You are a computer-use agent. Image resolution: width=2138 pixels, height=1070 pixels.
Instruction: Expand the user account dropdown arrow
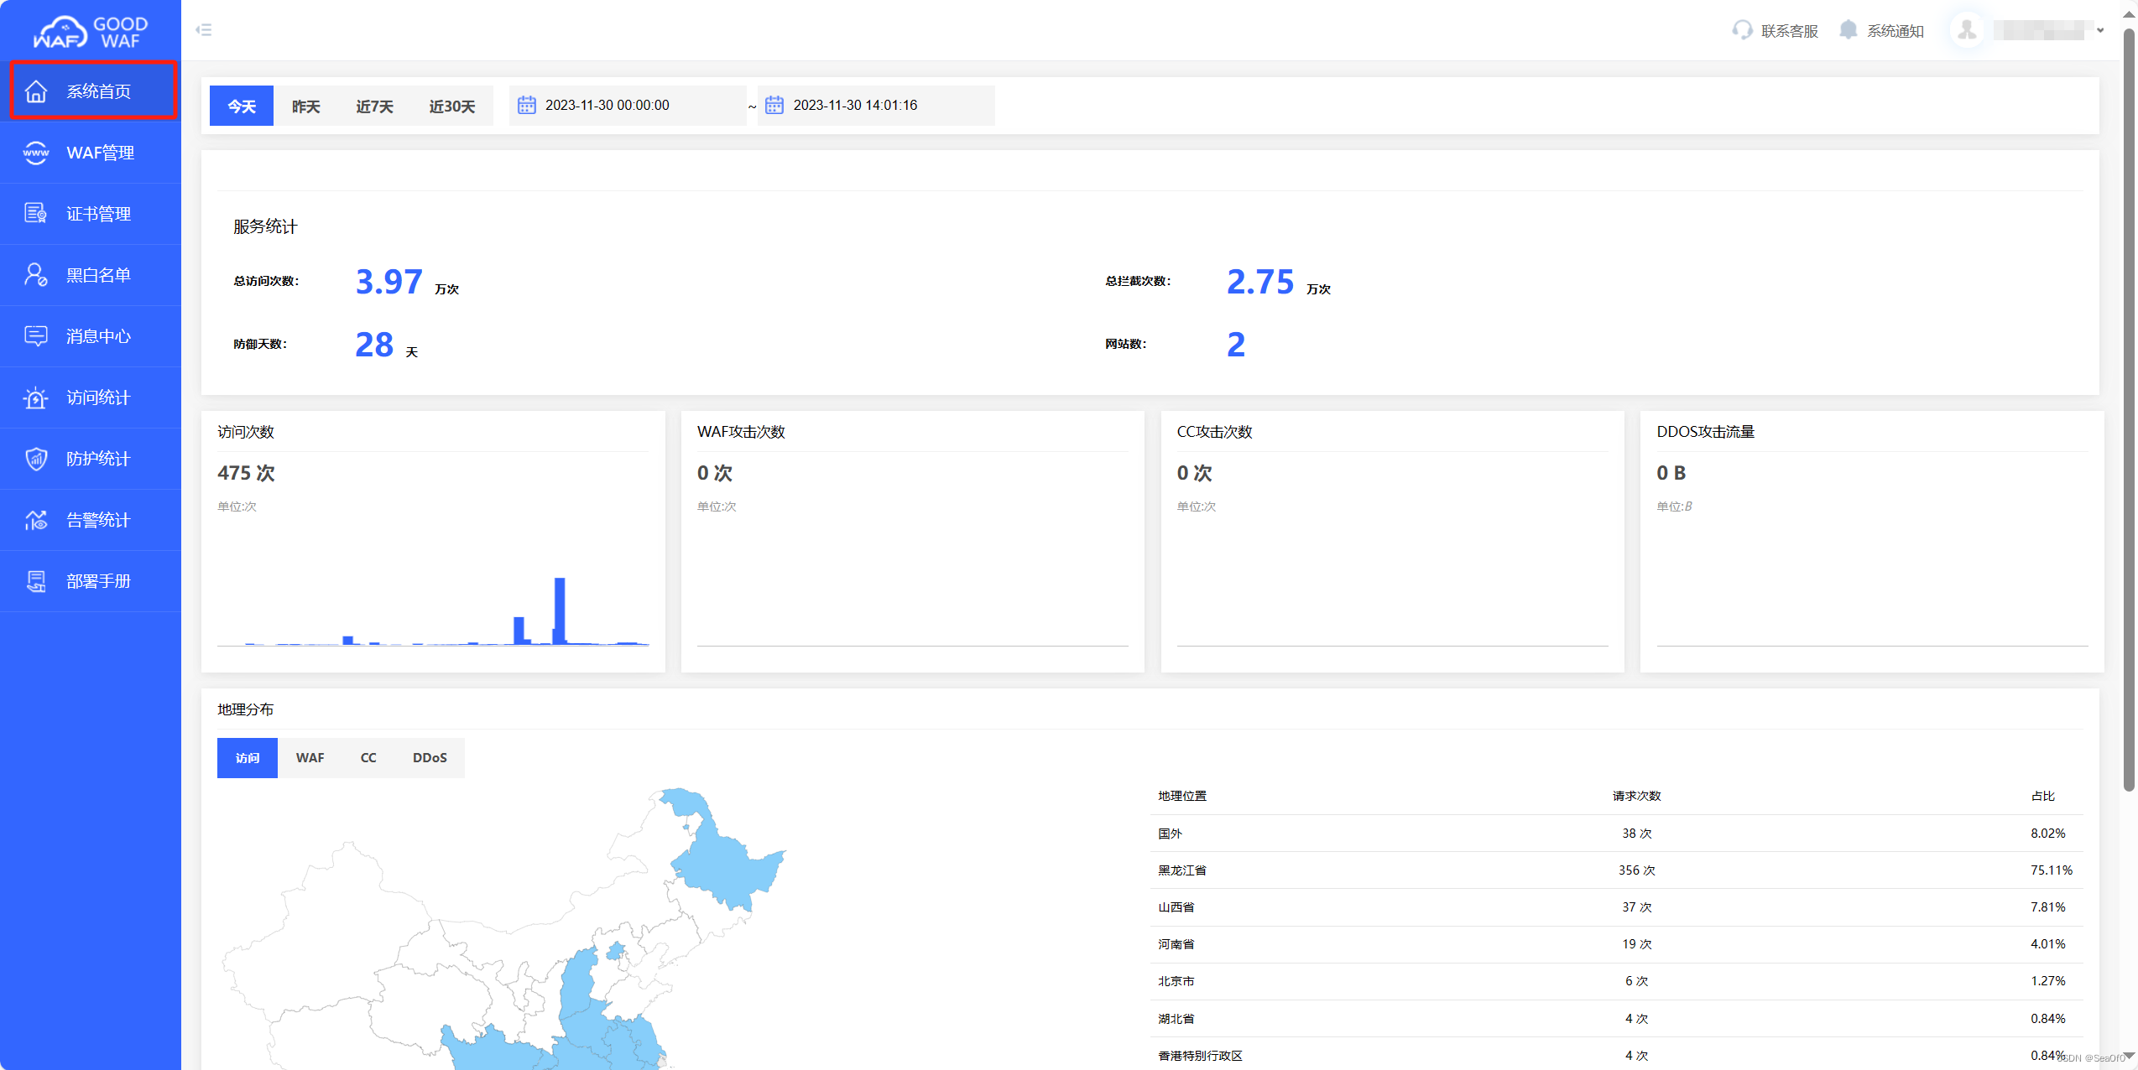tap(2100, 30)
